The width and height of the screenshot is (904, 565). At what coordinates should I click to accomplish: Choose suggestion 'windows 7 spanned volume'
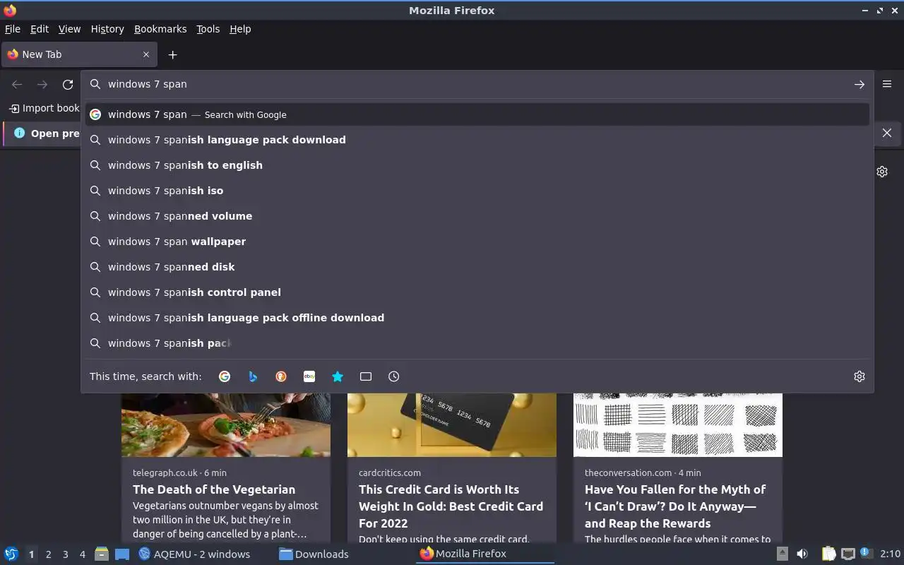click(x=477, y=216)
